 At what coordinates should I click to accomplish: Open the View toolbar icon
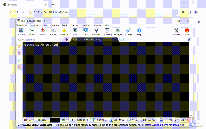click(x=75, y=32)
